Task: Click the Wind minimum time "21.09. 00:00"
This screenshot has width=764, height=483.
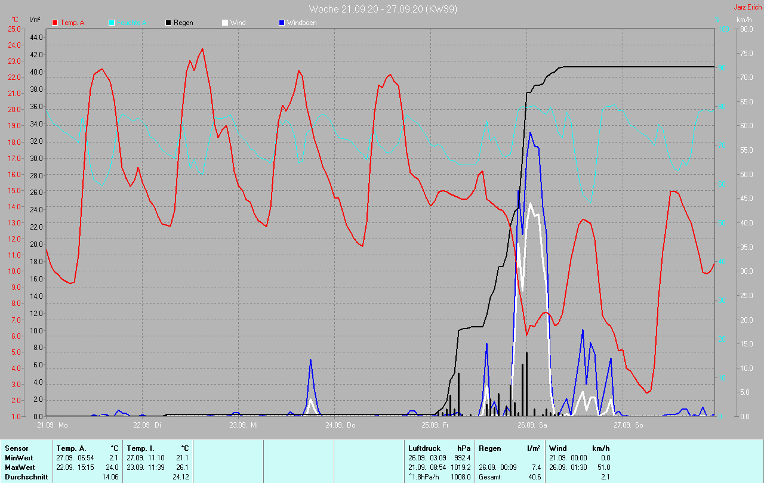Action: coord(568,458)
